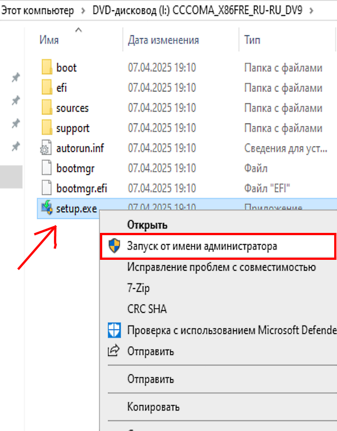Screen dimensions: 337x431
Task: Select Открыть from the context menu
Action: tap(147, 225)
